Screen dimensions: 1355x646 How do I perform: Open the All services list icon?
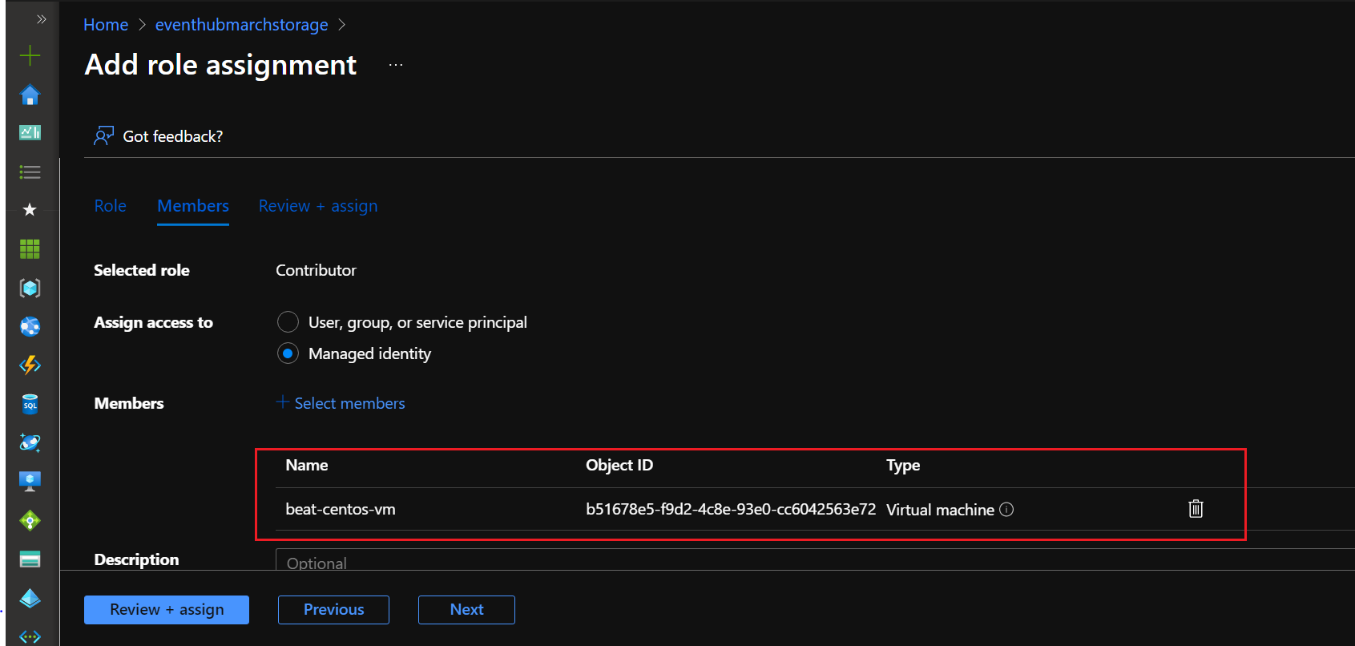[30, 172]
